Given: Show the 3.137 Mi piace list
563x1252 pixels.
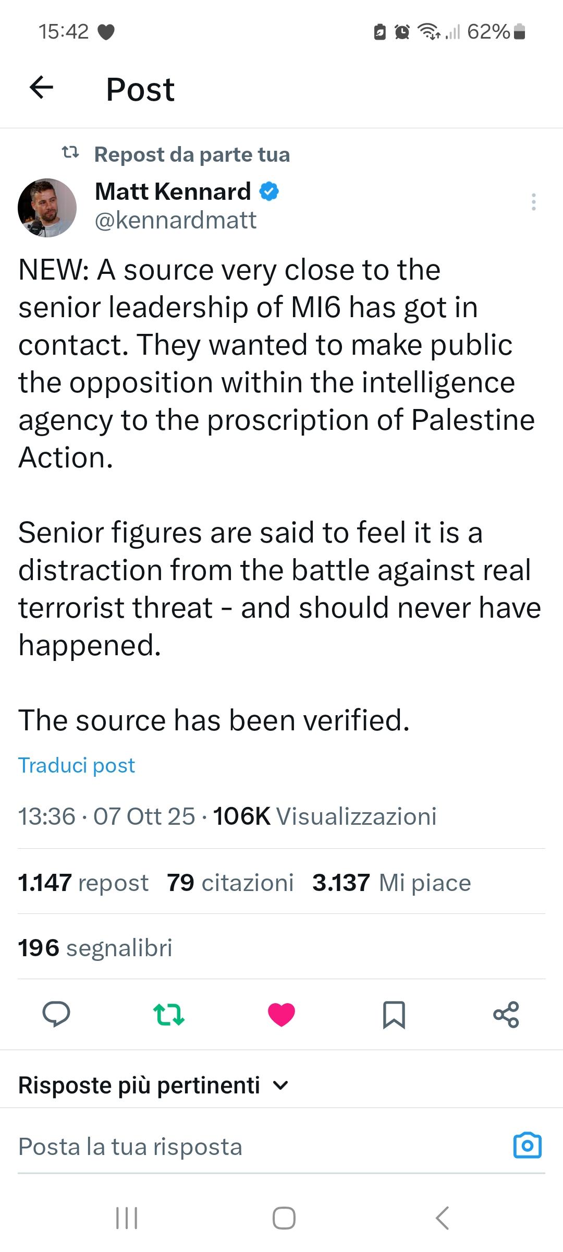Looking at the screenshot, I should (x=391, y=883).
